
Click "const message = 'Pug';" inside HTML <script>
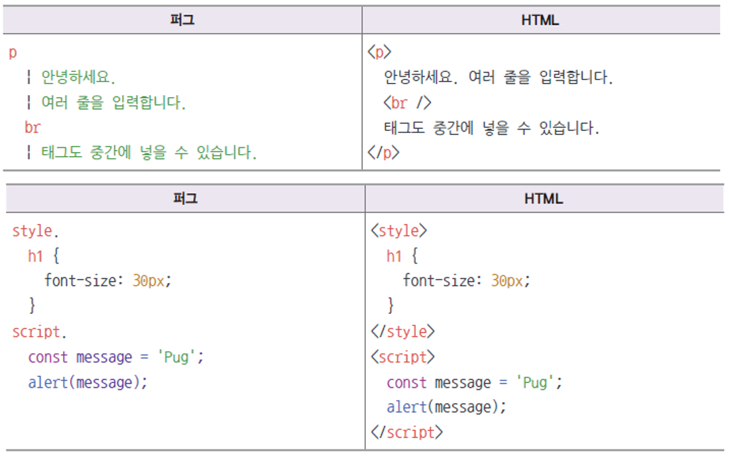click(474, 382)
